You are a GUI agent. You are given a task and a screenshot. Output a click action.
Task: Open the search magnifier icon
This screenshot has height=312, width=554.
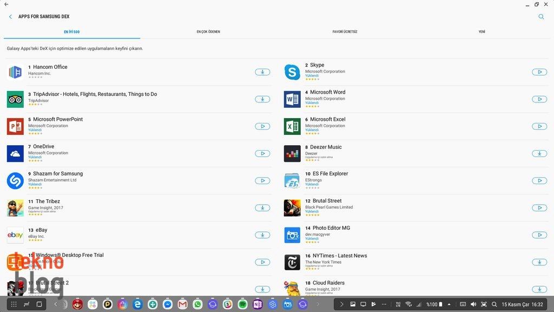point(541,17)
